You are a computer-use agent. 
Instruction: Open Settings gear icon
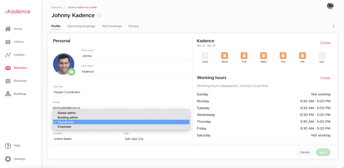[x=8, y=159]
